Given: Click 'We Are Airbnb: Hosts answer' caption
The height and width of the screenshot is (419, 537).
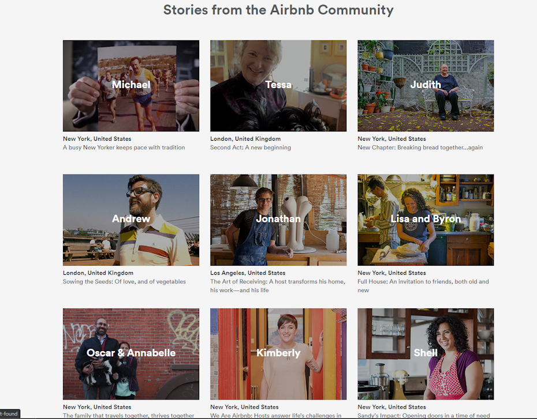Looking at the screenshot, I should coord(275,416).
